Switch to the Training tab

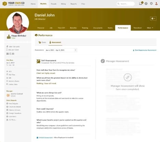pyautogui.click(x=85, y=28)
